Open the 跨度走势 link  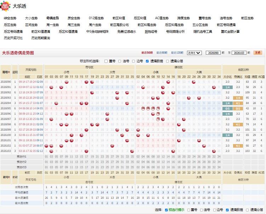[x=183, y=18]
